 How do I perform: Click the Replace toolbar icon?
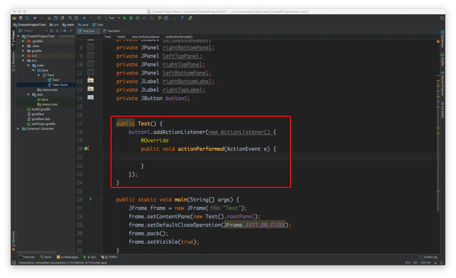click(x=76, y=18)
